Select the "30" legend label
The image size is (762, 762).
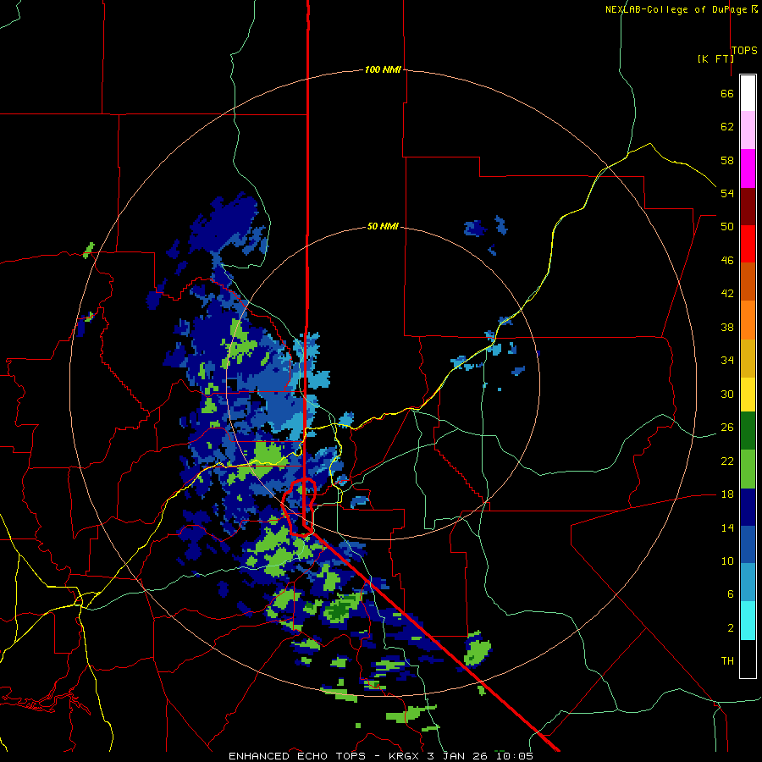[x=727, y=394]
